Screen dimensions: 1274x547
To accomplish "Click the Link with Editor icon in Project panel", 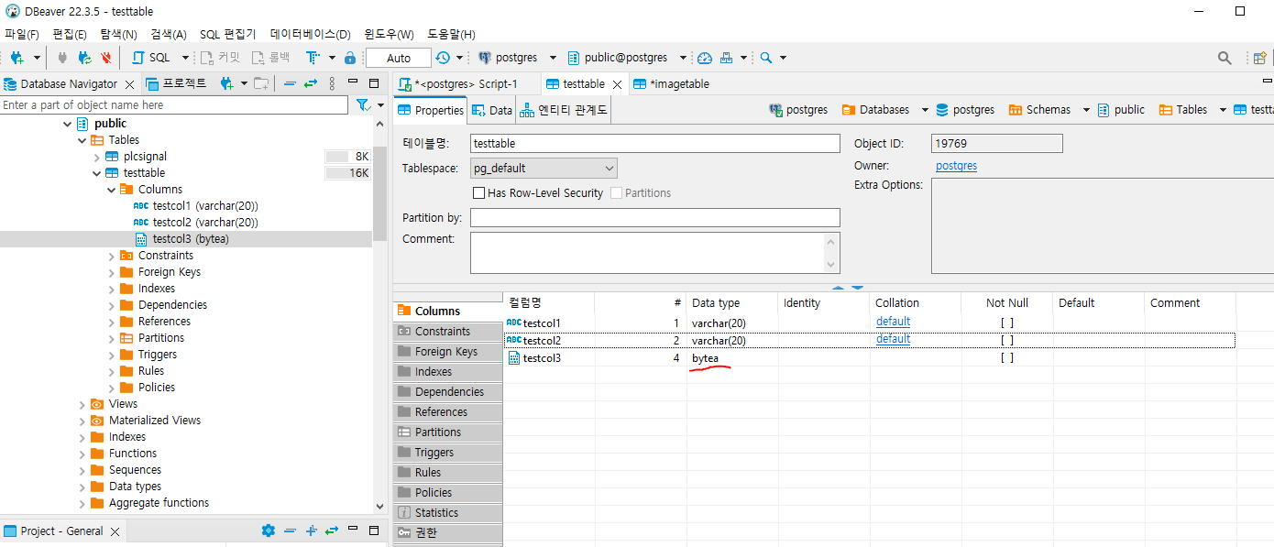I will point(332,531).
